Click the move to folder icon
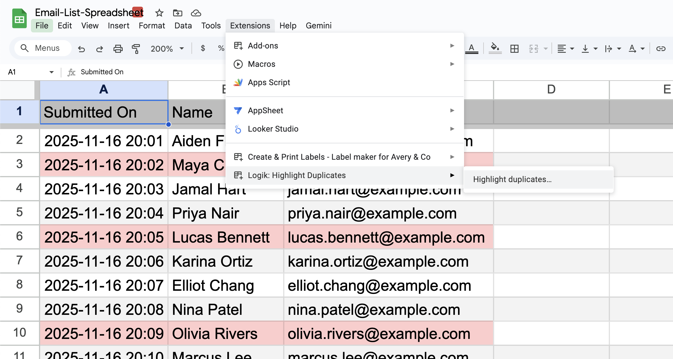This screenshot has height=359, width=673. pos(177,13)
